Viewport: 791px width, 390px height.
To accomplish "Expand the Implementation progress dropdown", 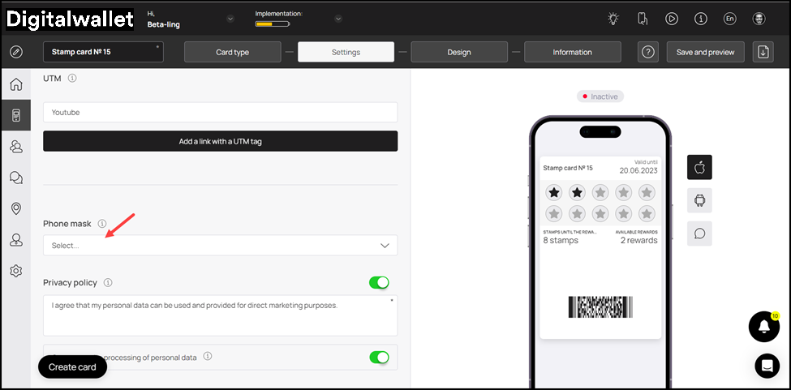I will point(338,19).
